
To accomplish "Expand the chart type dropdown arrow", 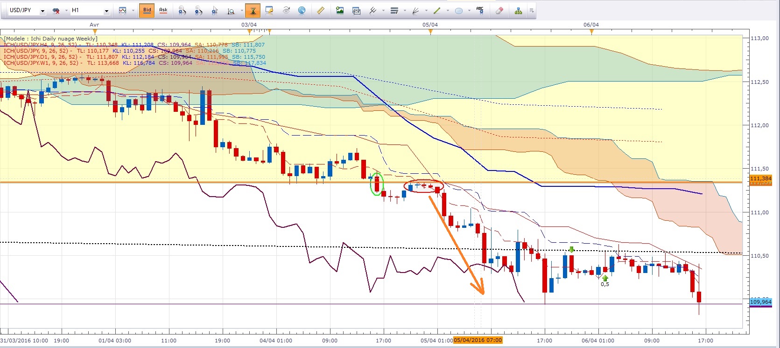I will tap(133, 11).
